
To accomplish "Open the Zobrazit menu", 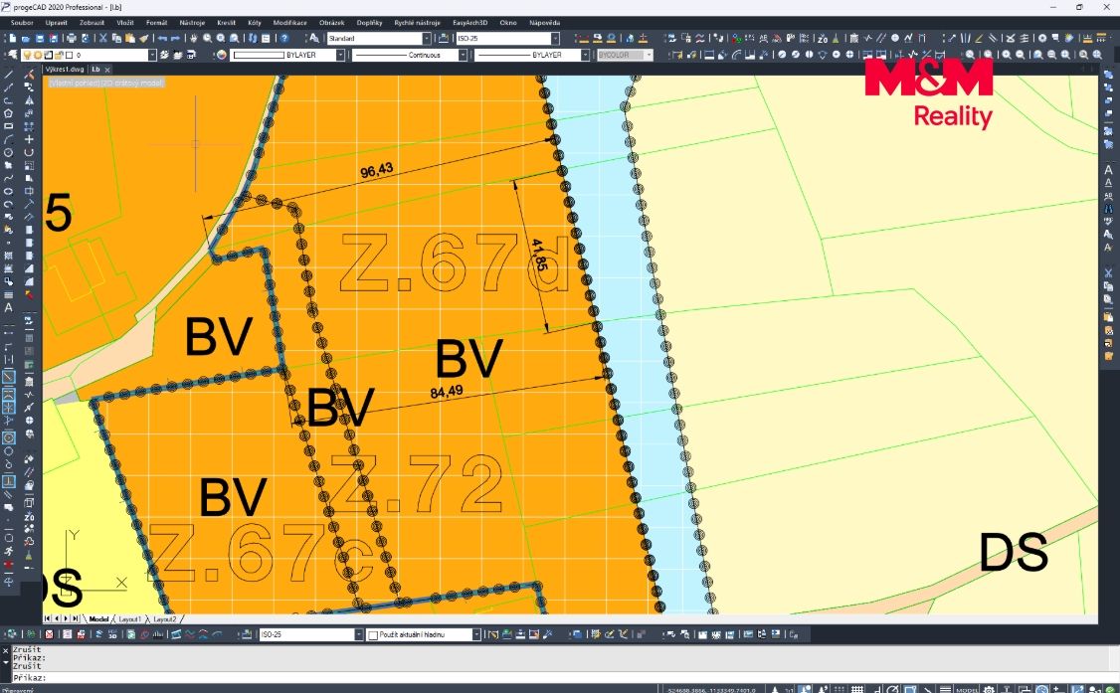I will pos(93,23).
